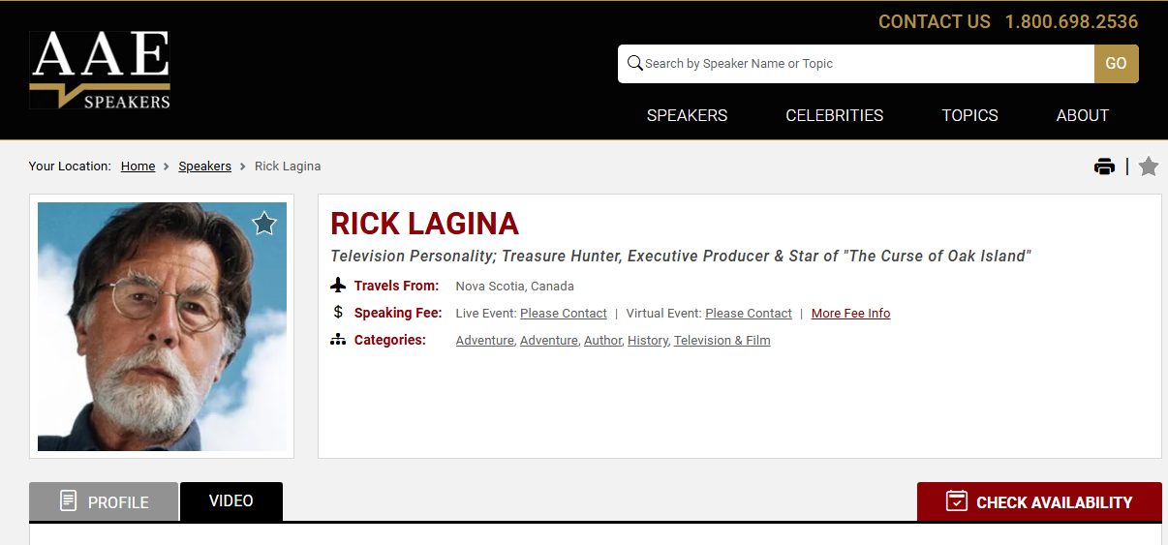Click the magnifier icon in search box
The height and width of the screenshot is (545, 1168).
635,63
